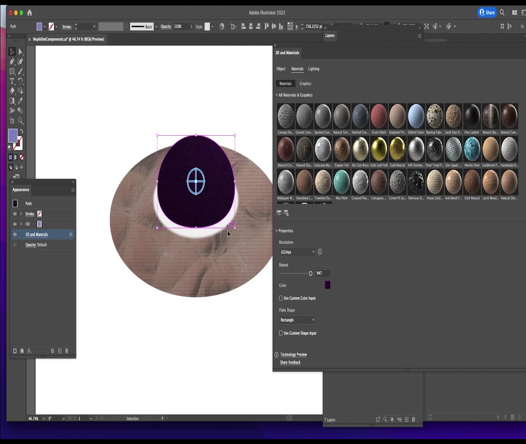Pick the Artboard tool
This screenshot has height=444, width=526.
(x=12, y=121)
